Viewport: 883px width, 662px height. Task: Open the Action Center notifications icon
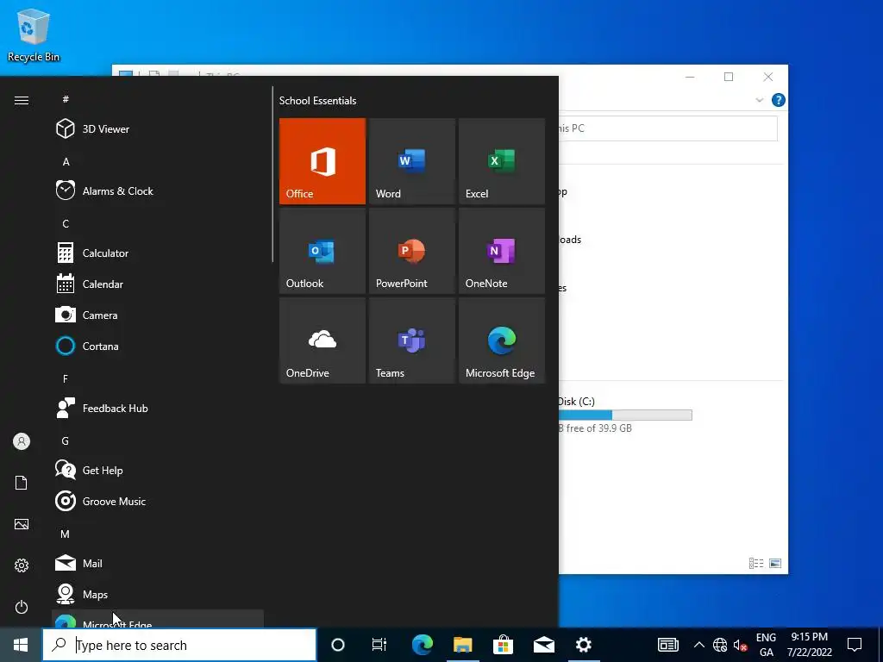click(x=855, y=645)
